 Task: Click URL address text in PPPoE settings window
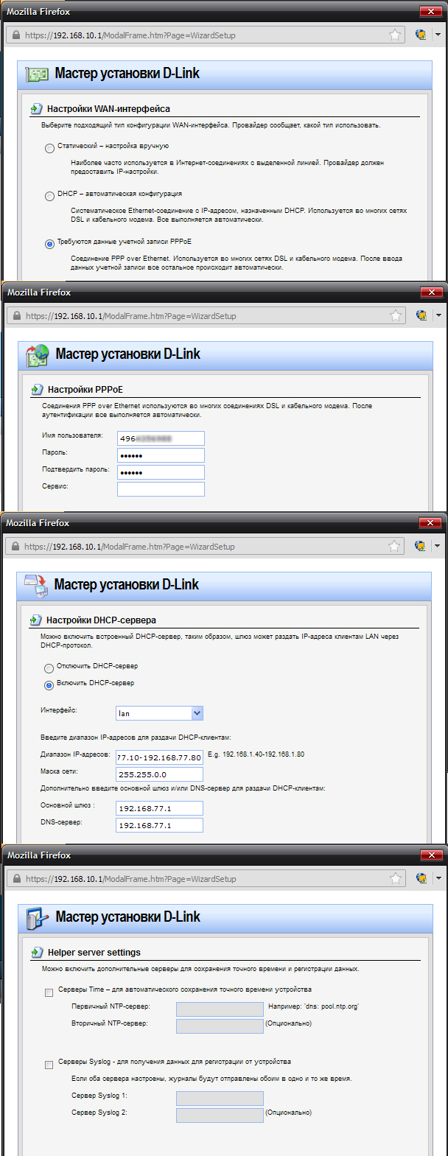(130, 315)
